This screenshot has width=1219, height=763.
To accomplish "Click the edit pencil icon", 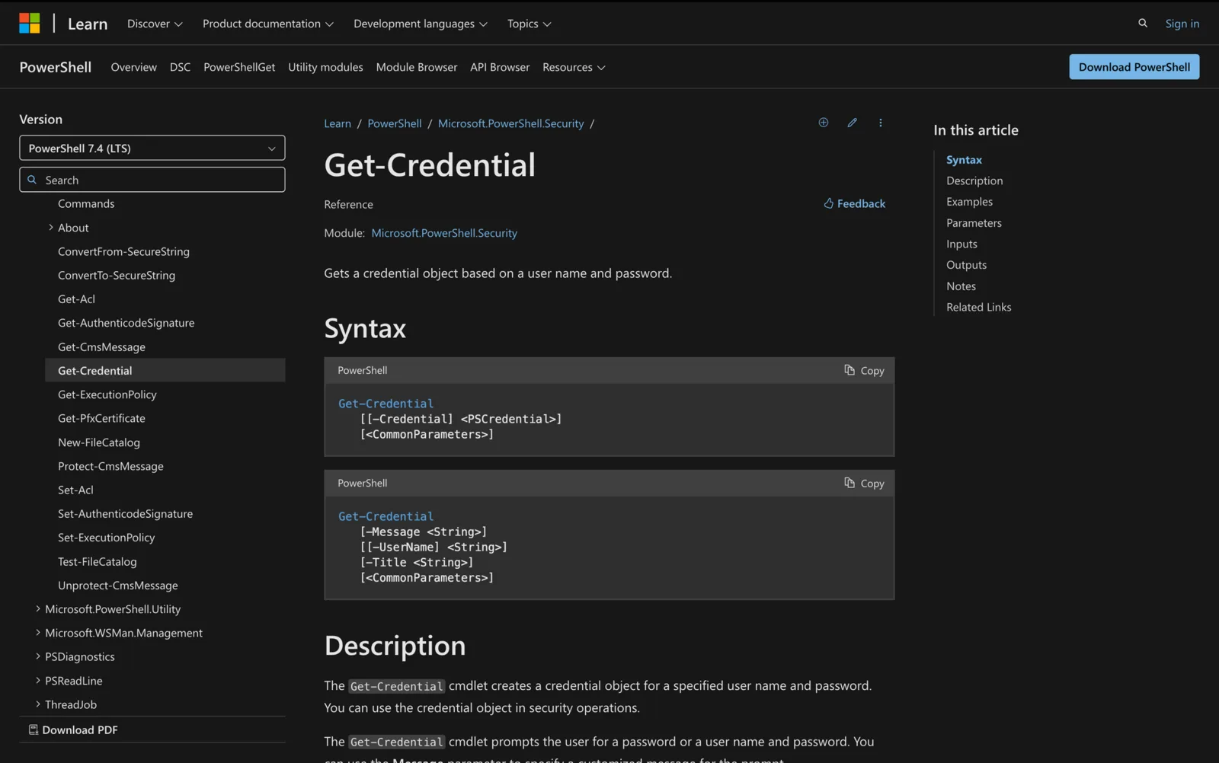I will click(853, 123).
